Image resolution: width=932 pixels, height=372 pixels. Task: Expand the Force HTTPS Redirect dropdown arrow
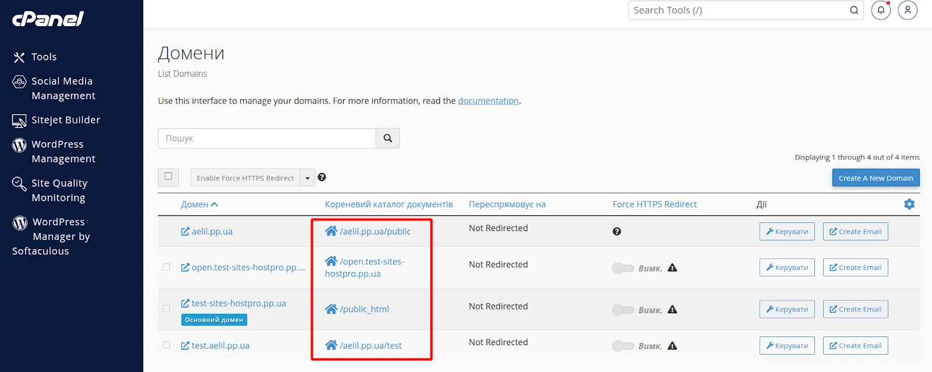[x=308, y=178]
